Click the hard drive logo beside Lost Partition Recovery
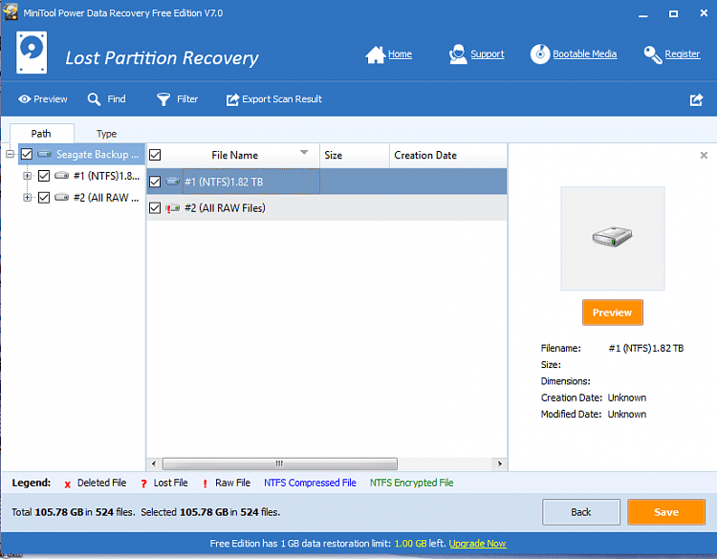 click(32, 53)
